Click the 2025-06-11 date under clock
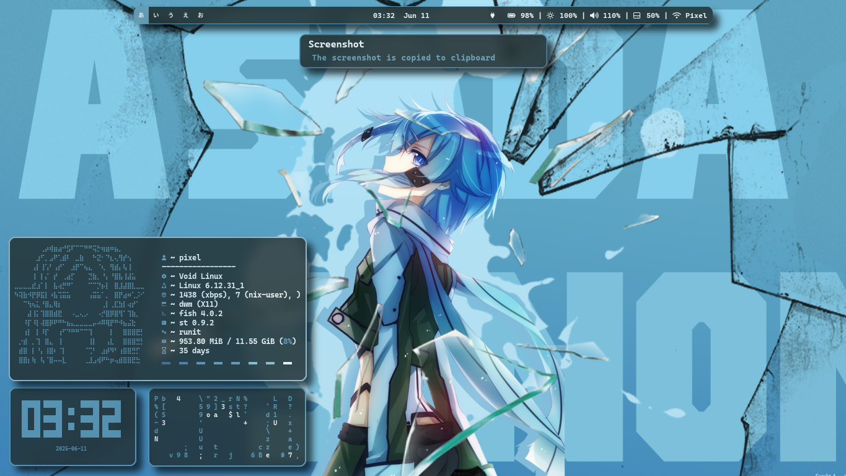The image size is (846, 476). click(71, 449)
